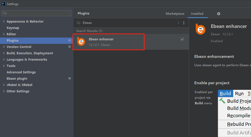
Task: Click the search magnifier icon in settings search
Action: pyautogui.click(x=5, y=13)
